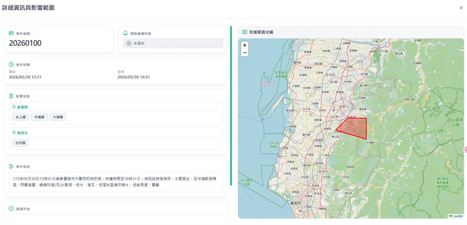Click the building icon beside 影響地區
Screen dimensions: 467x225
pyautogui.click(x=11, y=96)
